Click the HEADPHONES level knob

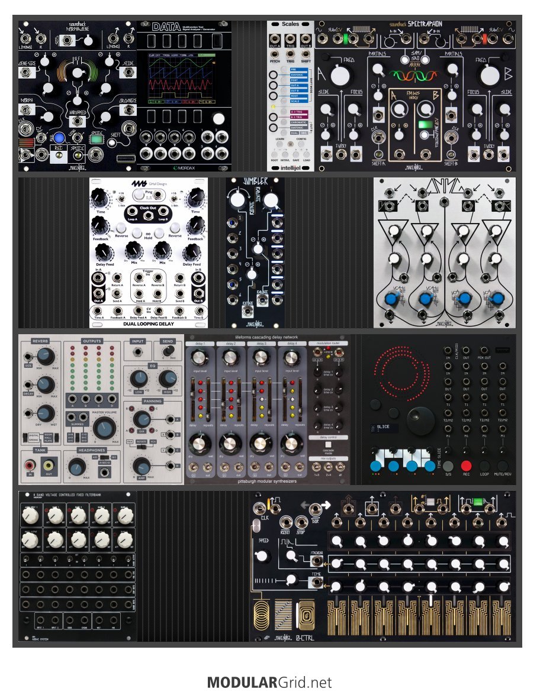click(x=77, y=467)
